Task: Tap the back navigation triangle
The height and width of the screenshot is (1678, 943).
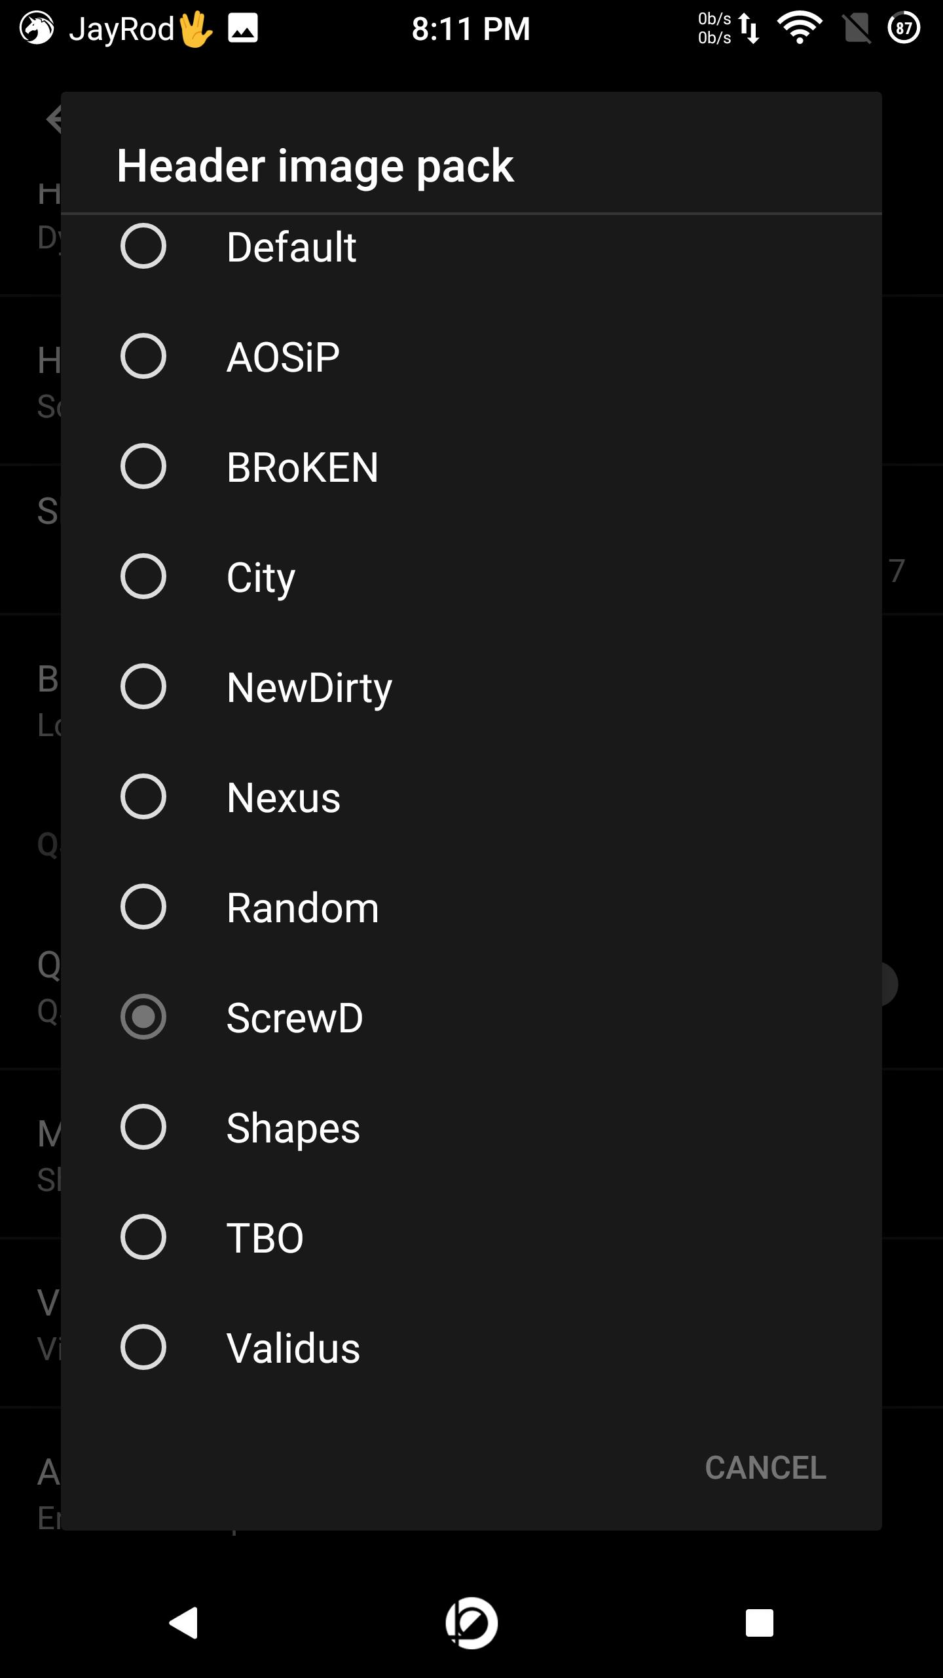Action: tap(184, 1623)
